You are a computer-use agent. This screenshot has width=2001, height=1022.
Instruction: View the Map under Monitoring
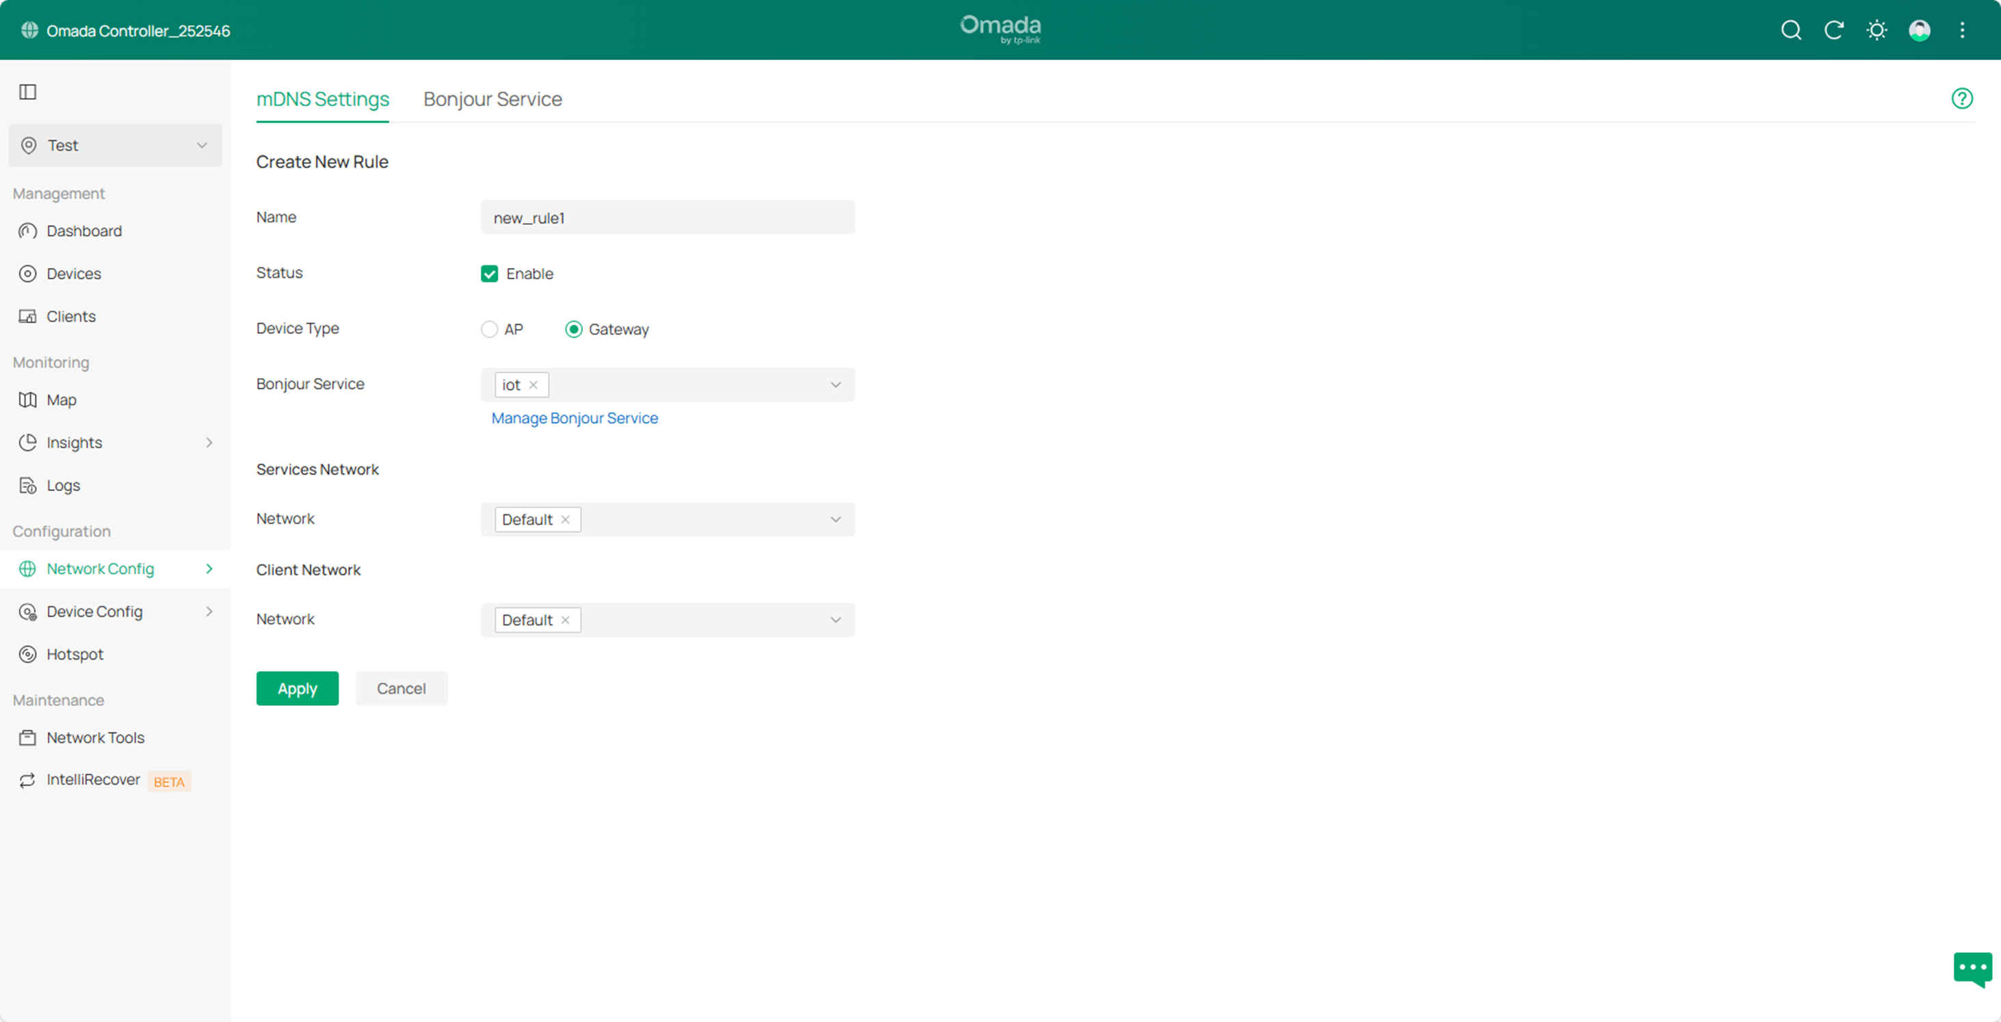(x=61, y=399)
